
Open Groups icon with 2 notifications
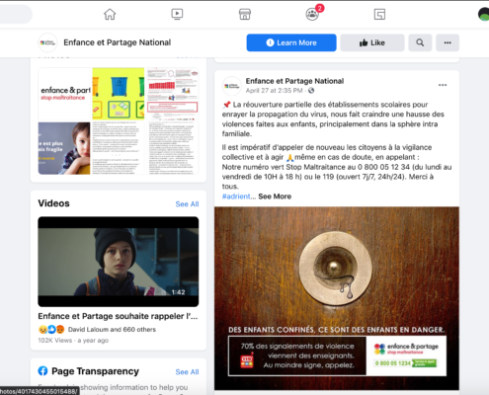312,14
